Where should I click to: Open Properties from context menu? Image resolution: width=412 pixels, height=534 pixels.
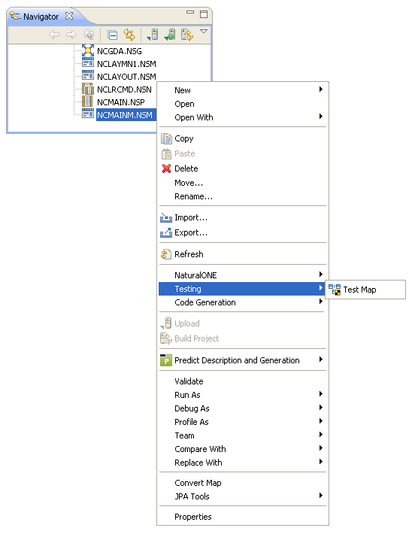pos(242,517)
